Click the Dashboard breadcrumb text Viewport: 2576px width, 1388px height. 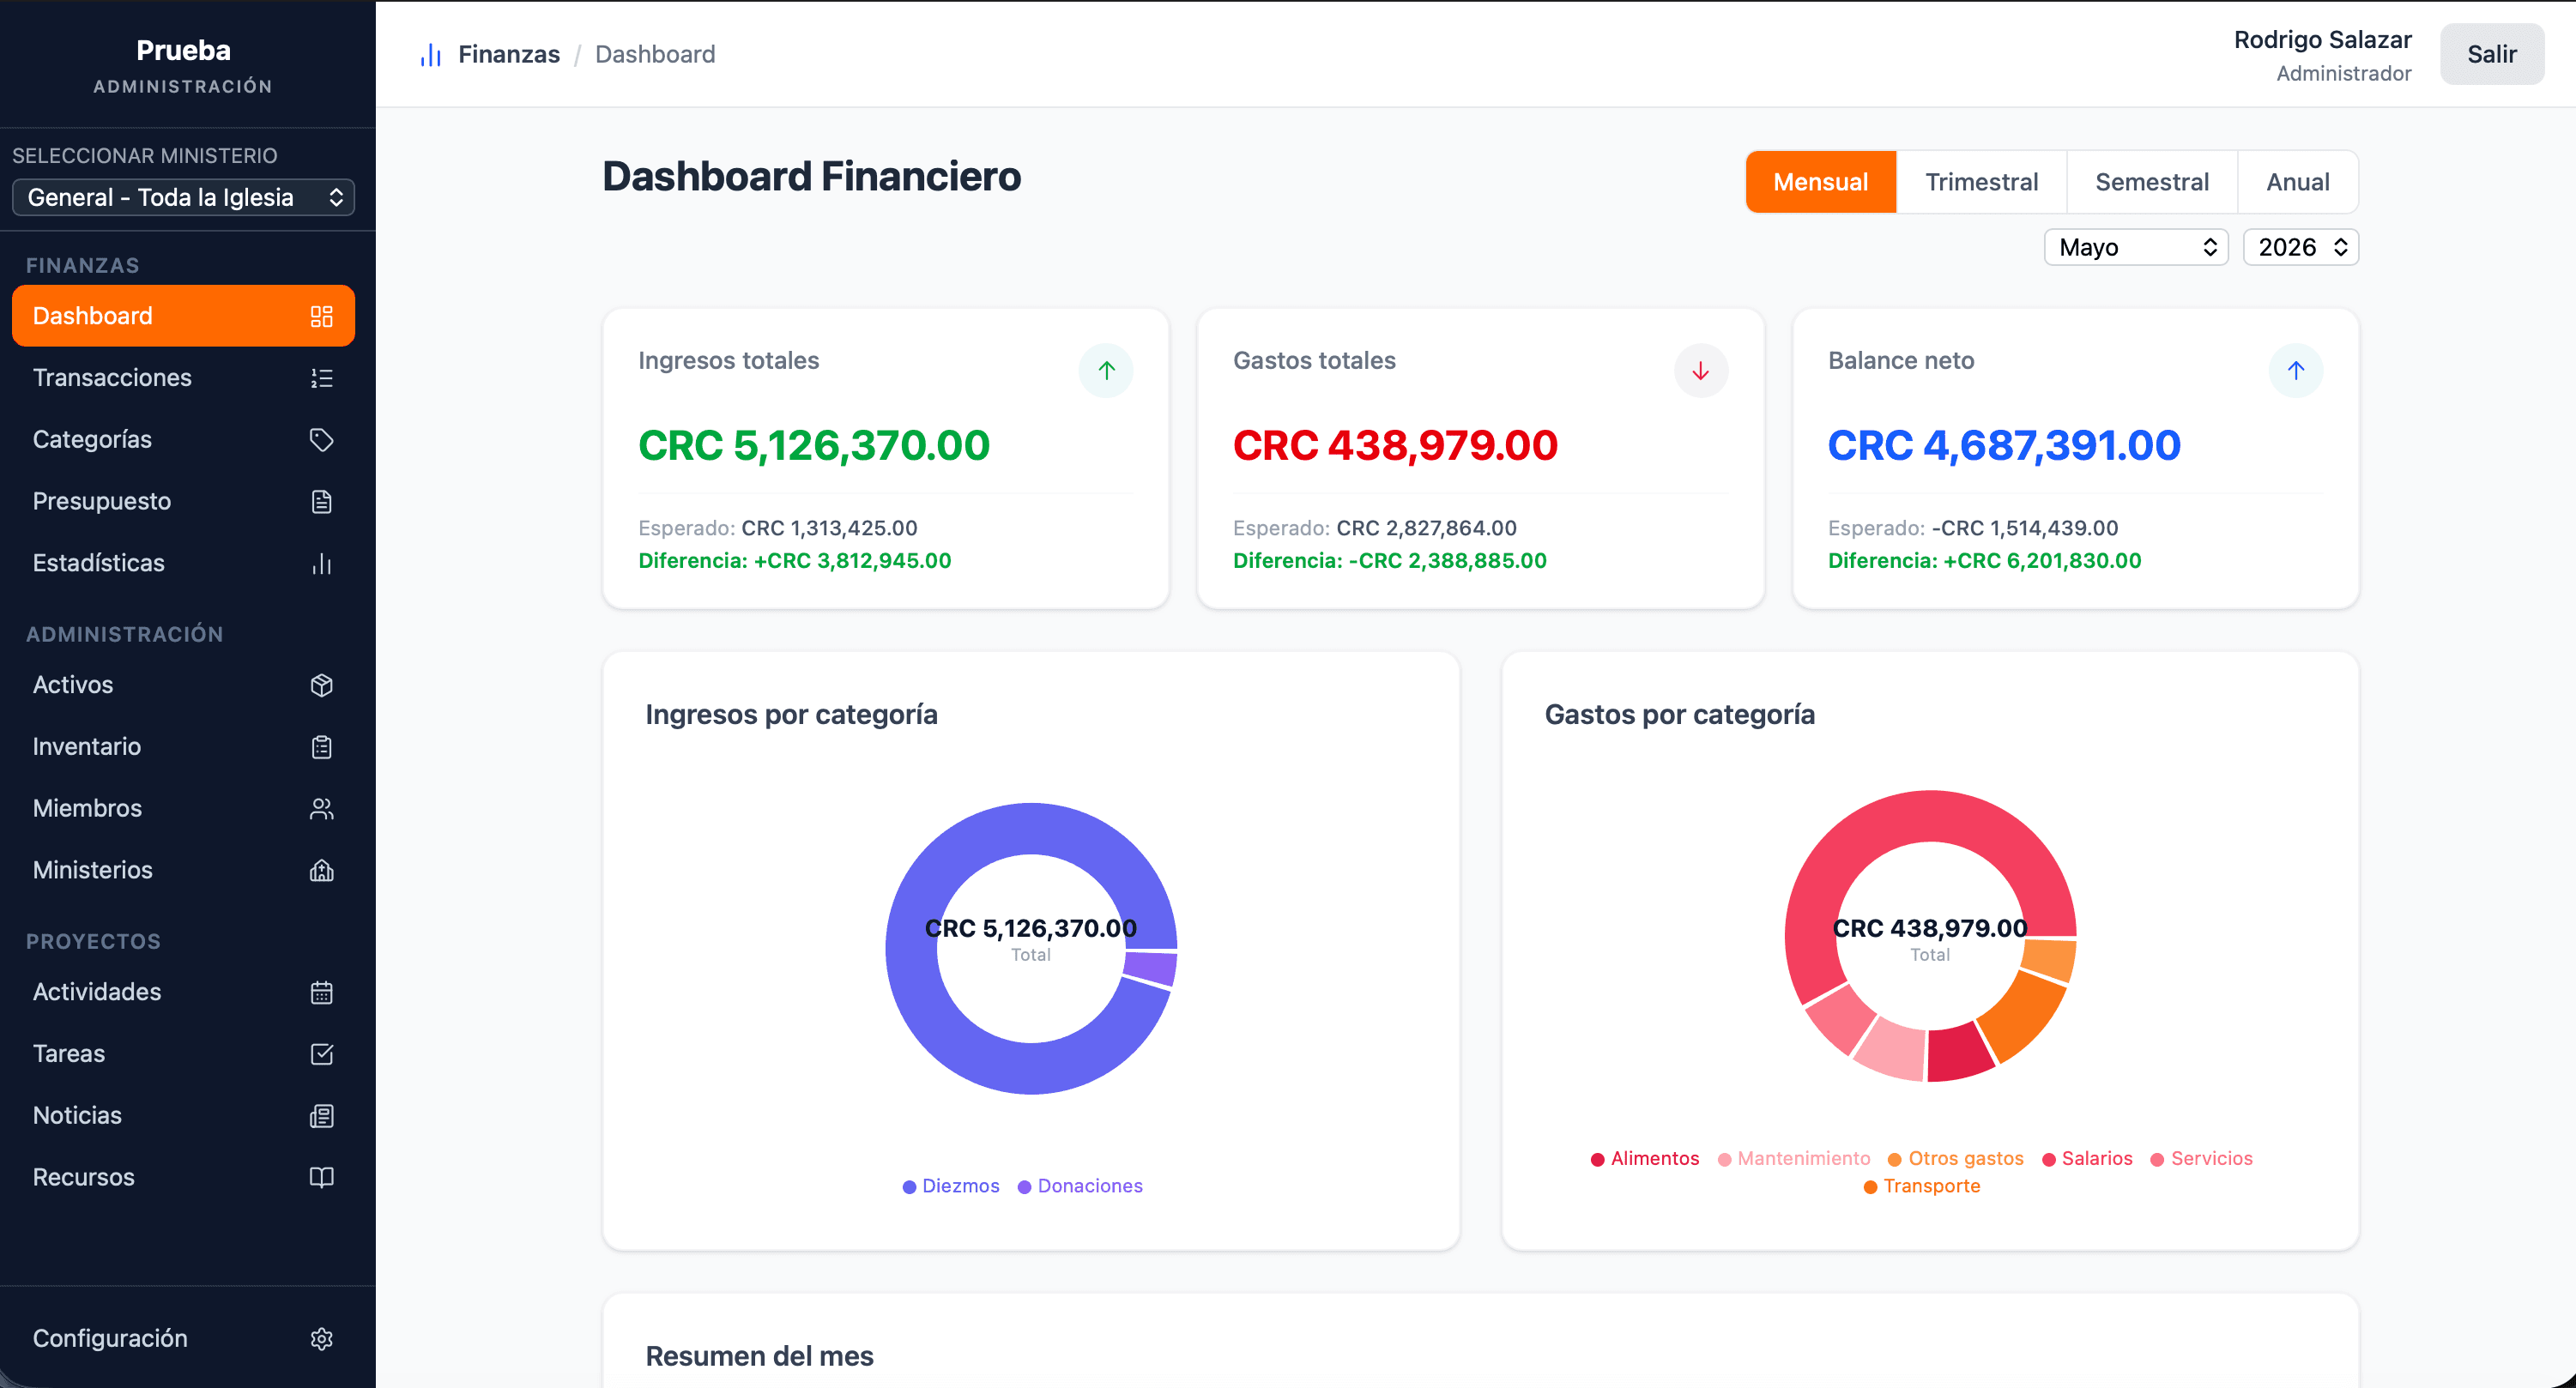655,54
